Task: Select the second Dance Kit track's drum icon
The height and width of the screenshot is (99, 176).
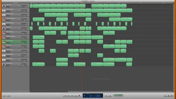Action: pyautogui.click(x=4, y=28)
